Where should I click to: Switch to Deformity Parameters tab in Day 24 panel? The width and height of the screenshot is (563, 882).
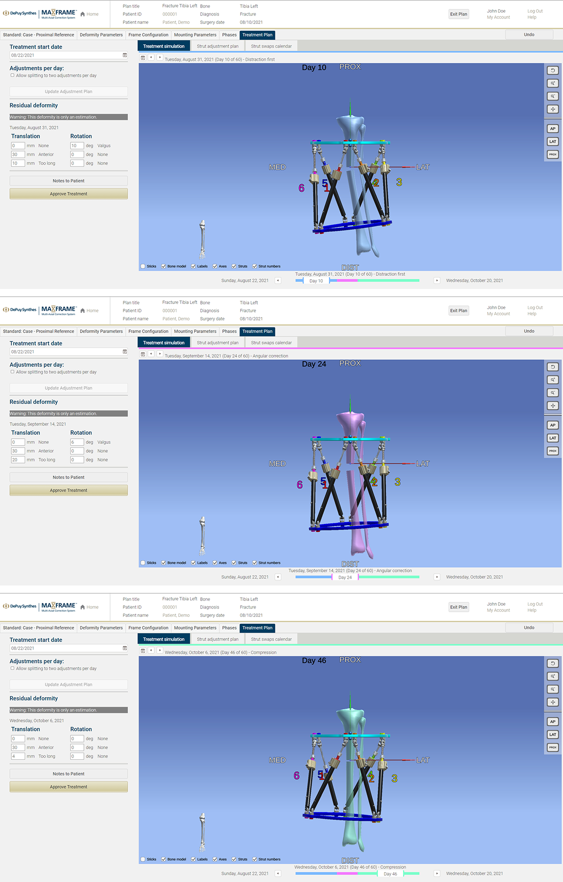point(101,331)
